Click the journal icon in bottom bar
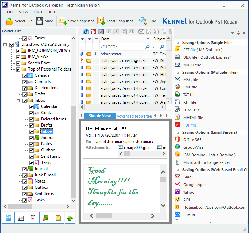 point(46,218)
